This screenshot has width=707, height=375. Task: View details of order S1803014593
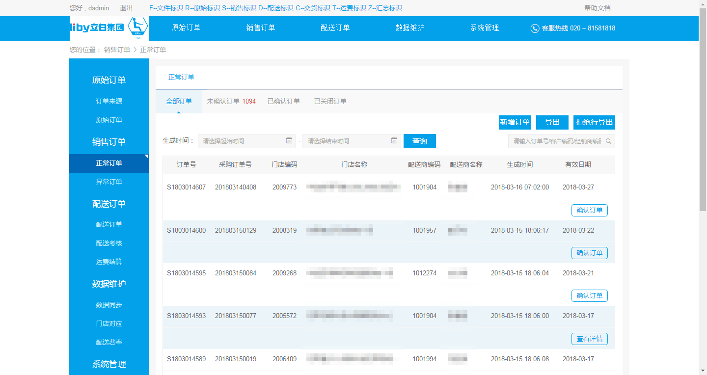click(589, 339)
